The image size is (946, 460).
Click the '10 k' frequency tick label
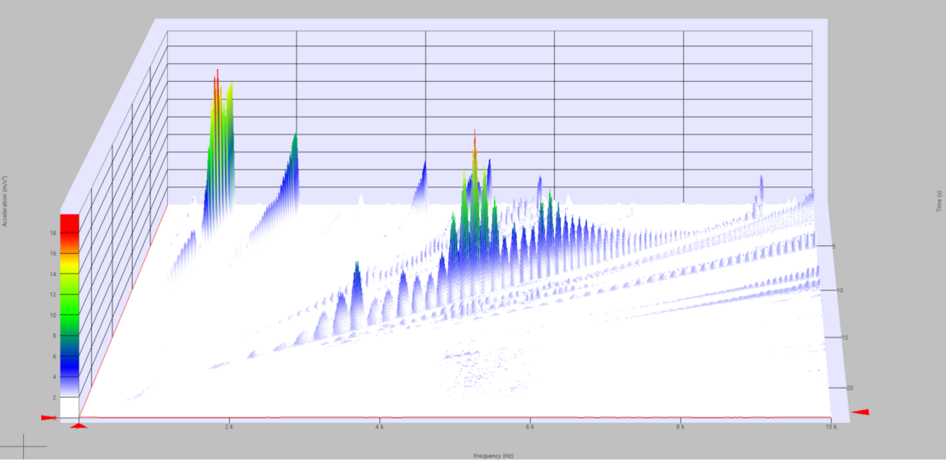click(831, 426)
